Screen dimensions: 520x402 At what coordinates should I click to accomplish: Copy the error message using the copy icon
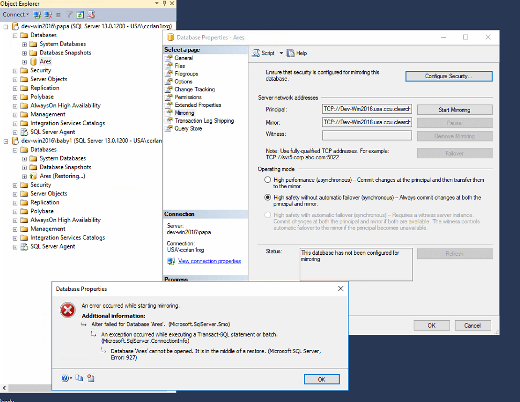(79, 378)
